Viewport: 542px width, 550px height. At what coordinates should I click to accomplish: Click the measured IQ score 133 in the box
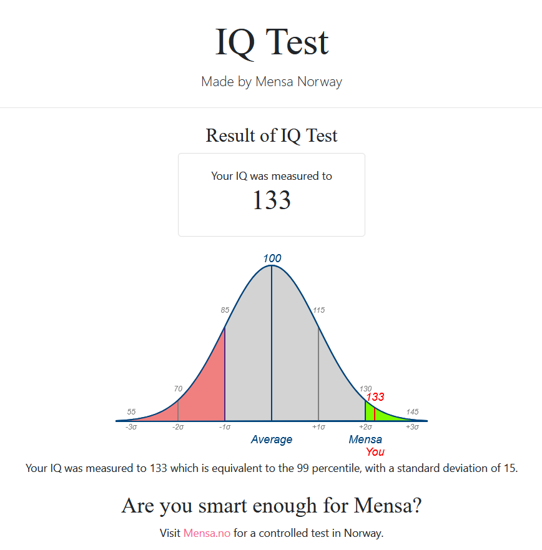272,200
